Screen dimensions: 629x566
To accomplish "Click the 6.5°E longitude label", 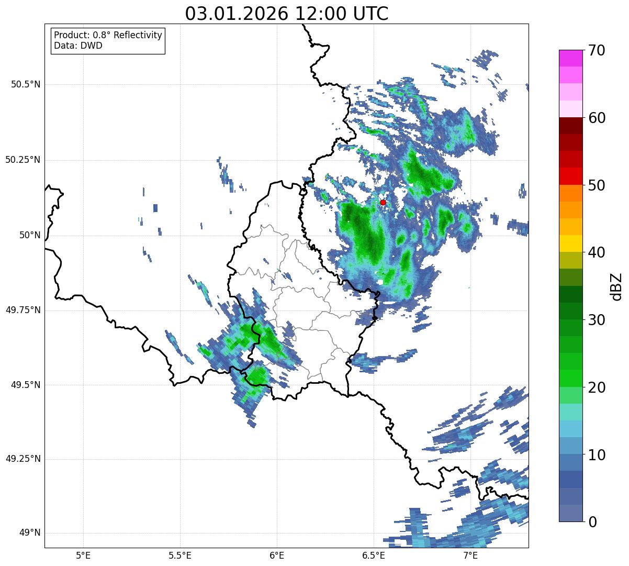I will click(x=374, y=556).
